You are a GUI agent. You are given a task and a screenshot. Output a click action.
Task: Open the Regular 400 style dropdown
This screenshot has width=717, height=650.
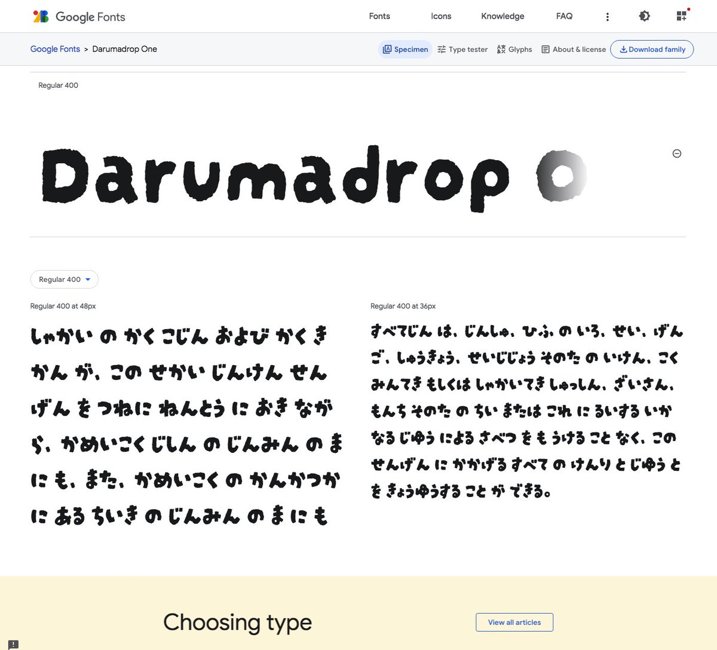pyautogui.click(x=65, y=279)
